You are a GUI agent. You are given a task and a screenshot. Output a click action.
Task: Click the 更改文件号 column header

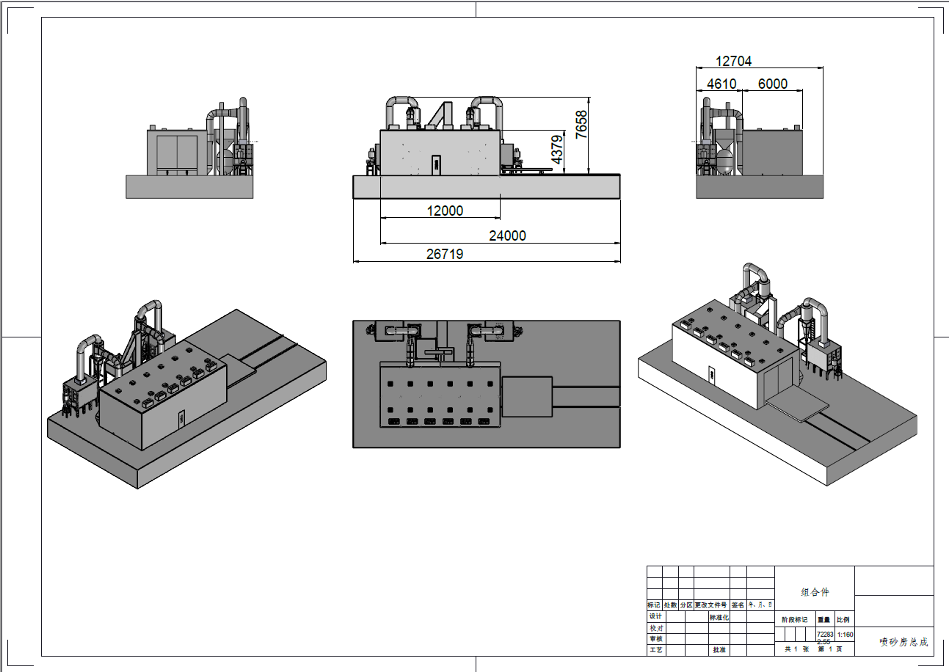click(710, 605)
